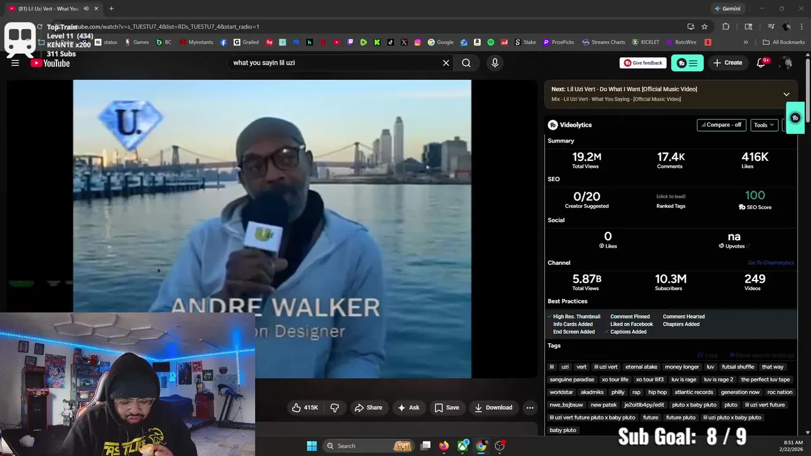Open Gemini in the Chrome title bar

tap(727, 9)
